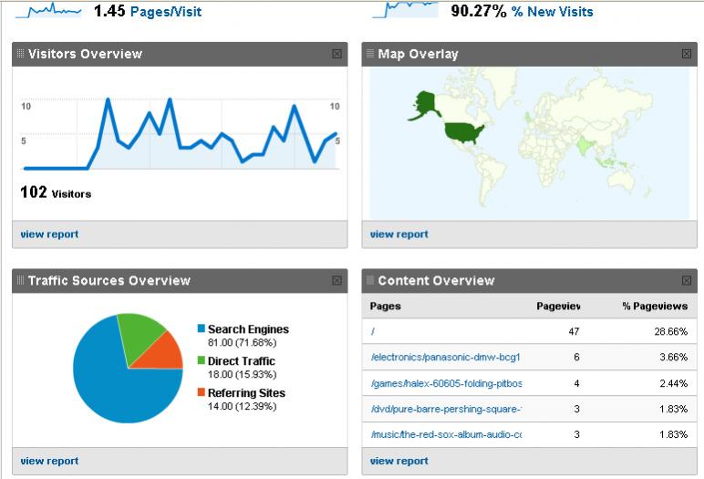Select the Referring Sites legend label
The height and width of the screenshot is (479, 704).
[x=246, y=393]
